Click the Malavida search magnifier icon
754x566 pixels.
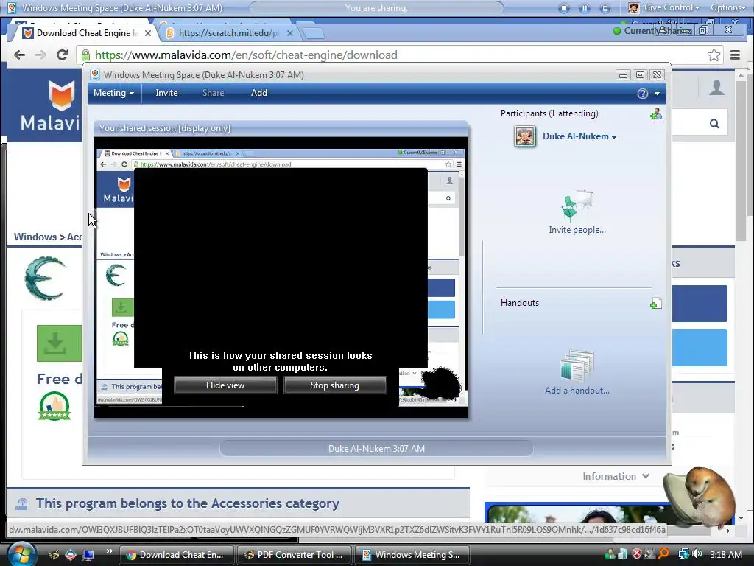coord(714,124)
